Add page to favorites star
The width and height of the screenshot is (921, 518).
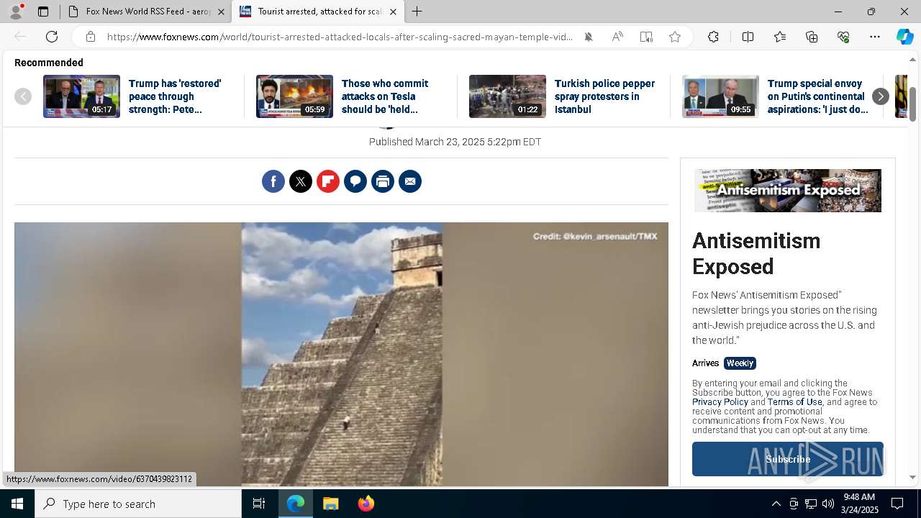[675, 37]
